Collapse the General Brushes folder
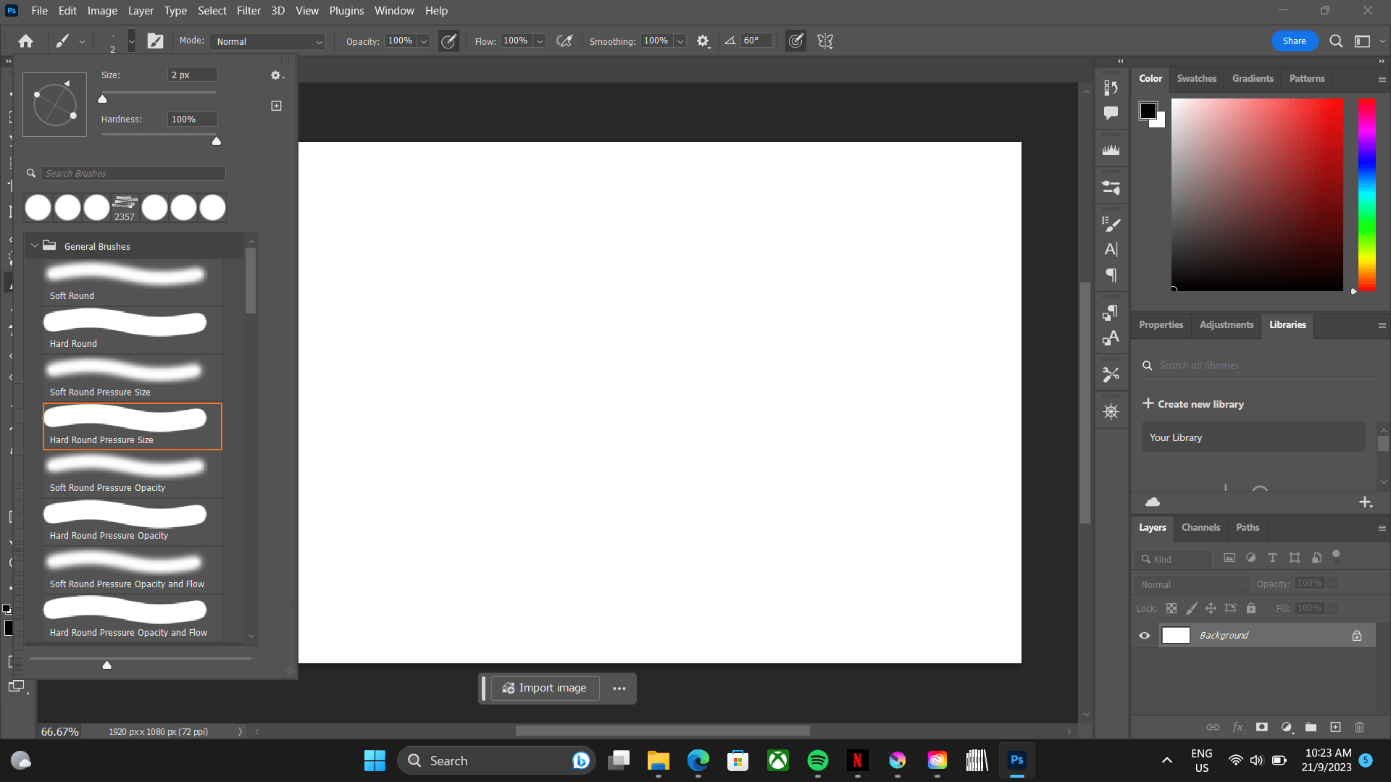This screenshot has height=782, width=1391. tap(35, 245)
